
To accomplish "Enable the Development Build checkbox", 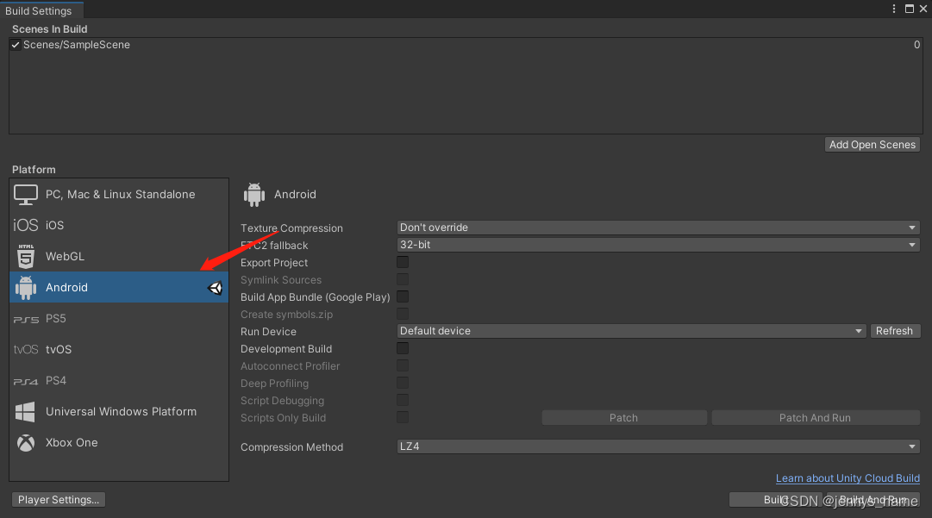I will (x=402, y=347).
